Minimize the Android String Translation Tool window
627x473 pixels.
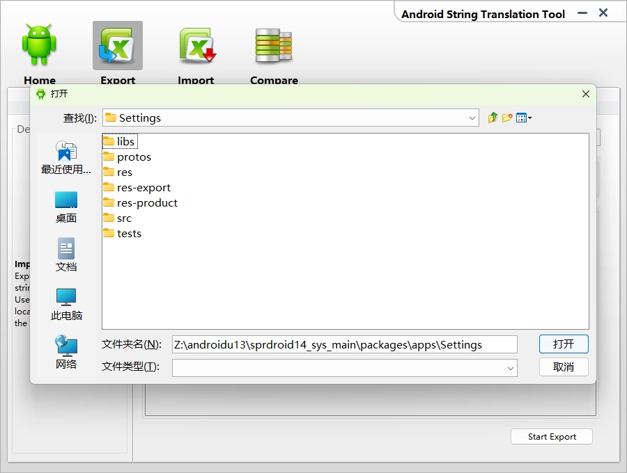point(582,13)
